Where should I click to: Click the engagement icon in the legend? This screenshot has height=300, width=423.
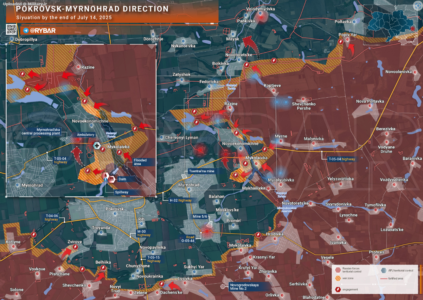338,289
